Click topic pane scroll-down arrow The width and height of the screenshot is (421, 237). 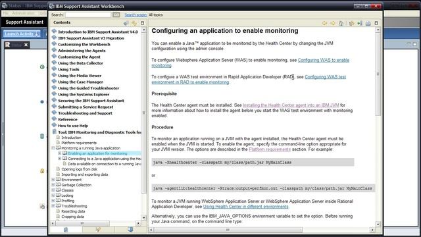[x=378, y=224]
